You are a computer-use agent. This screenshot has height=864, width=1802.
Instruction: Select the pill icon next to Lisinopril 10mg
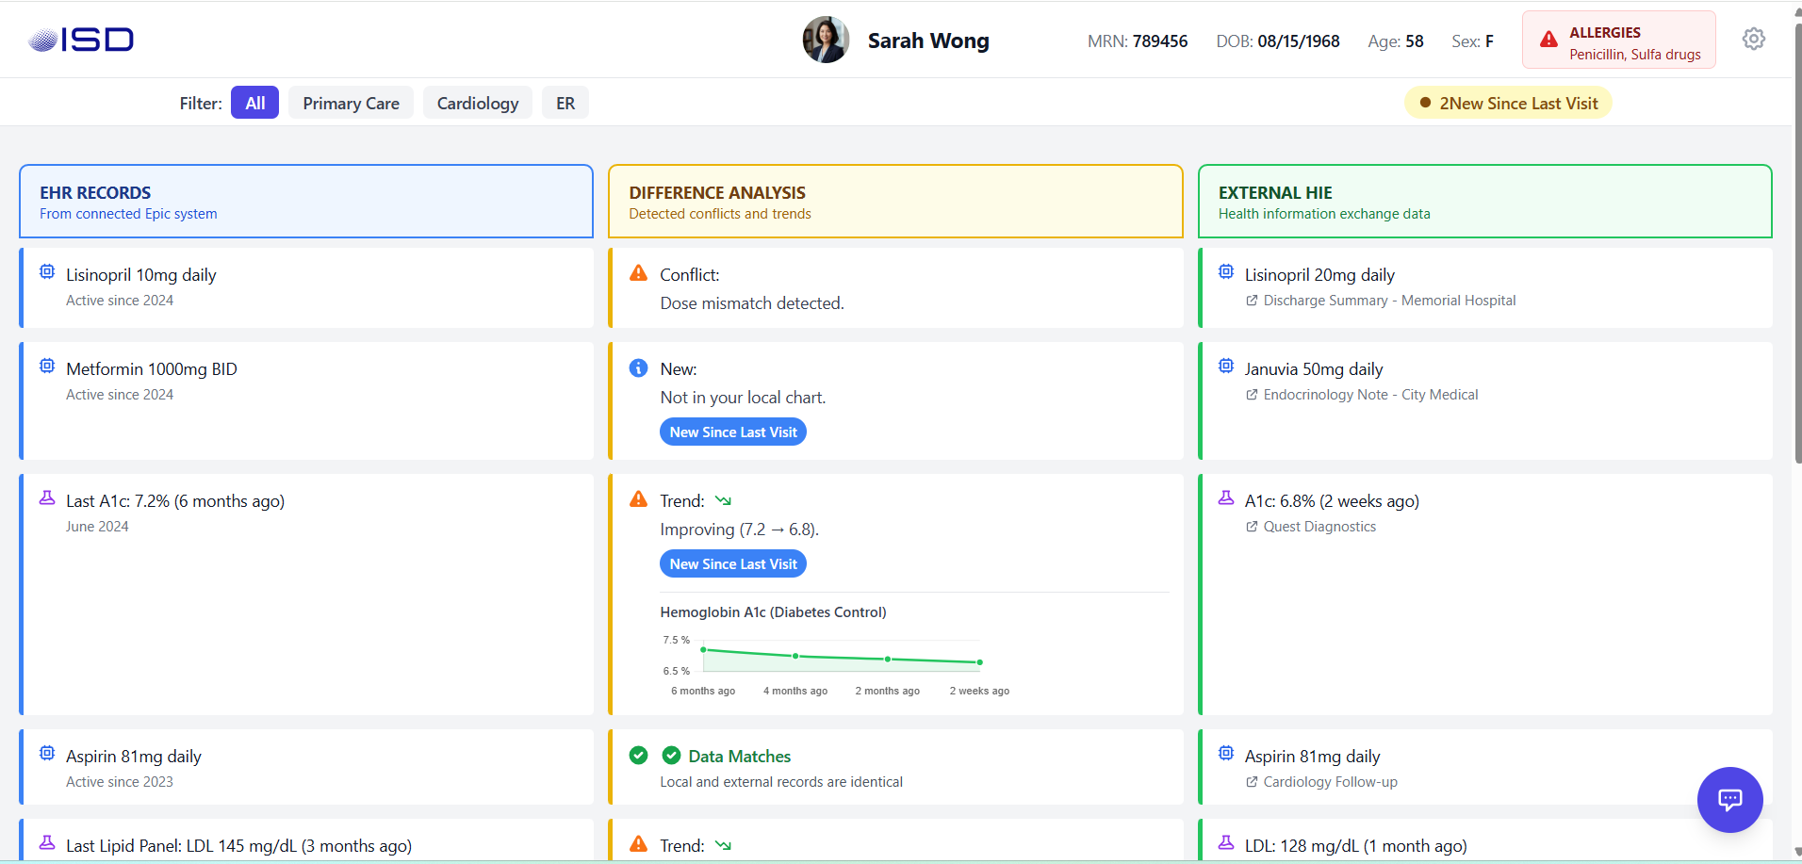point(46,271)
